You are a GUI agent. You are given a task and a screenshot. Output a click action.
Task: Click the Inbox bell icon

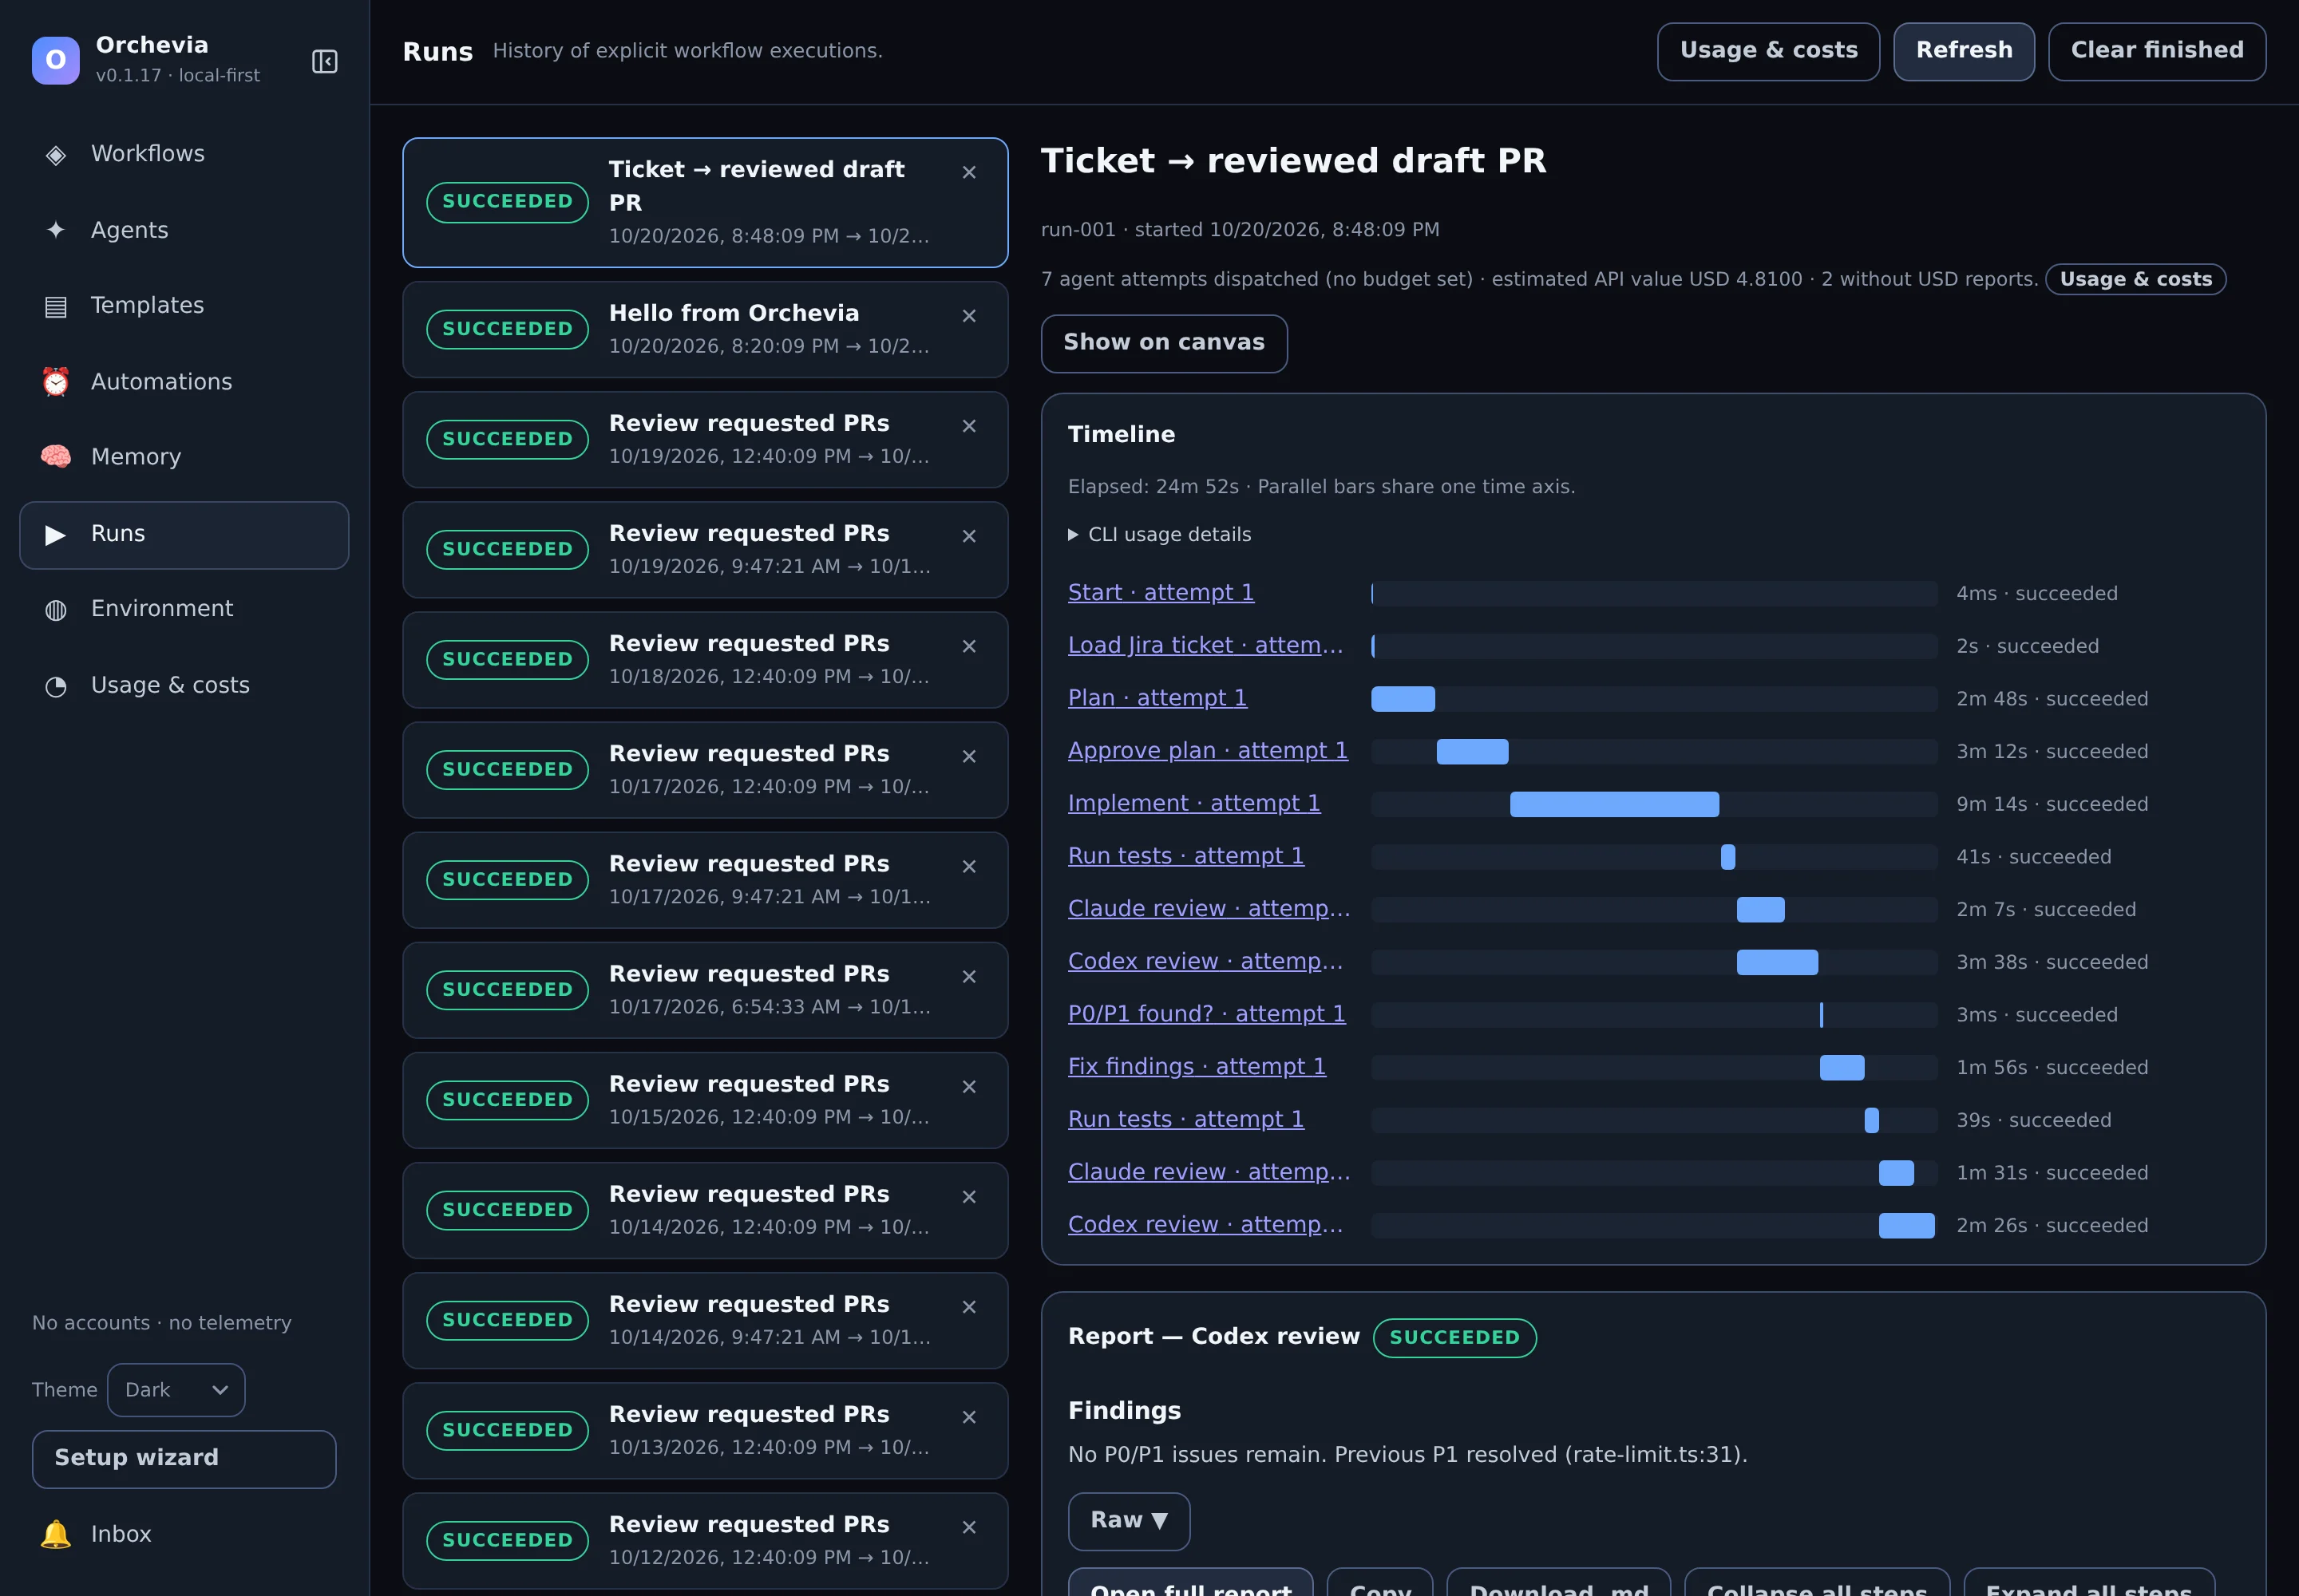56,1534
